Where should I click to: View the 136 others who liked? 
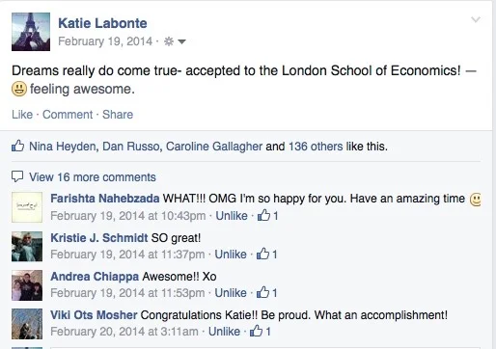click(x=316, y=147)
